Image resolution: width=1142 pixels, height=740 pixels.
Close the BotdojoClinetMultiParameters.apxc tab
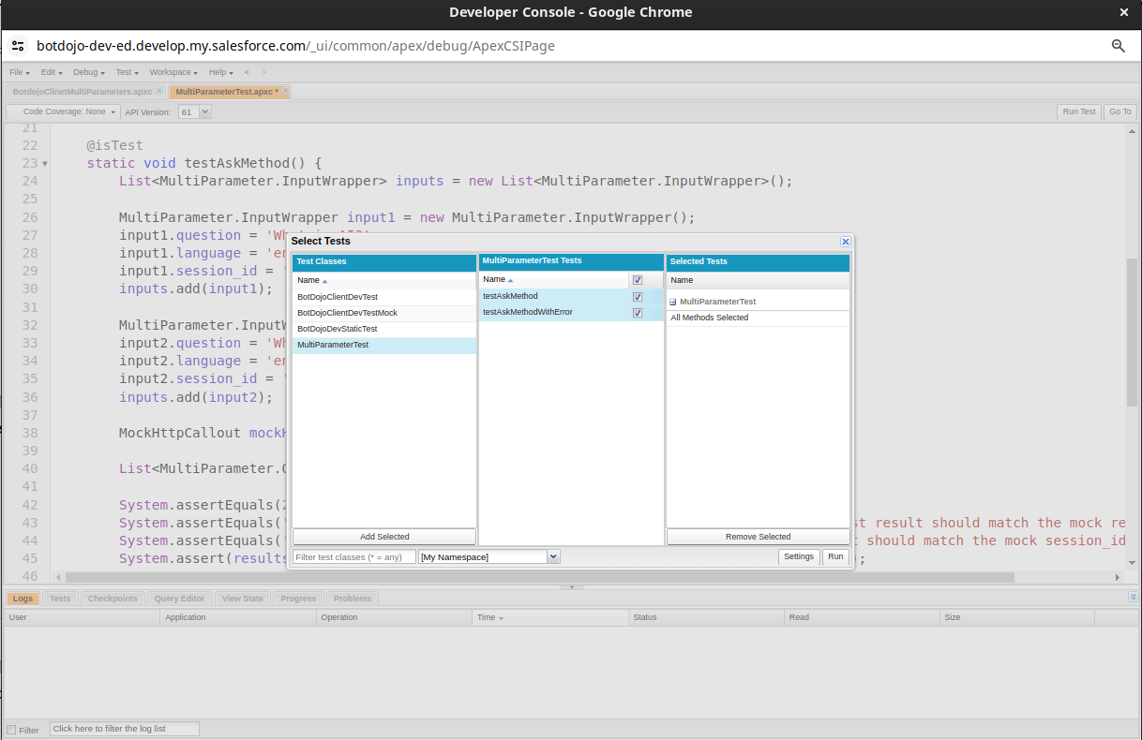[159, 91]
